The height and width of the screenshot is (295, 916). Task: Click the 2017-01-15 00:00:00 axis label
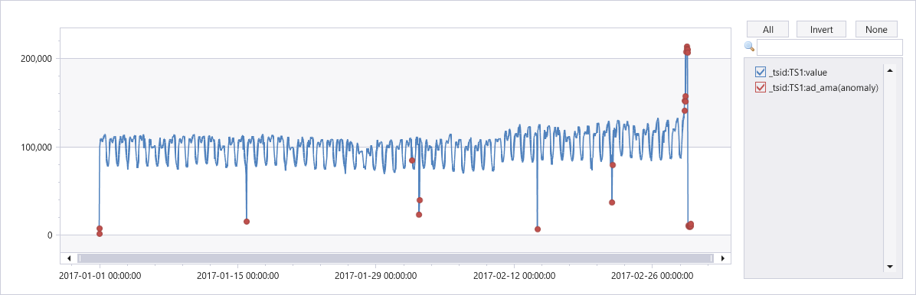[237, 276]
